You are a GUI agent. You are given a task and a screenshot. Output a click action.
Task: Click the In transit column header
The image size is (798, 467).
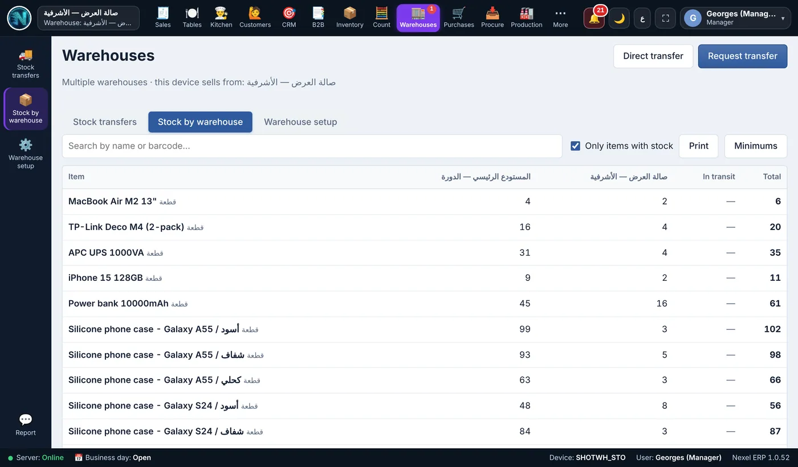[719, 177]
